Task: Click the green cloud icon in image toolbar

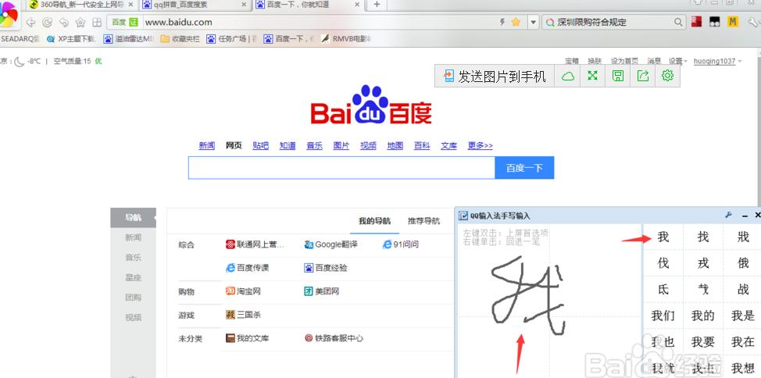Action: [x=568, y=77]
